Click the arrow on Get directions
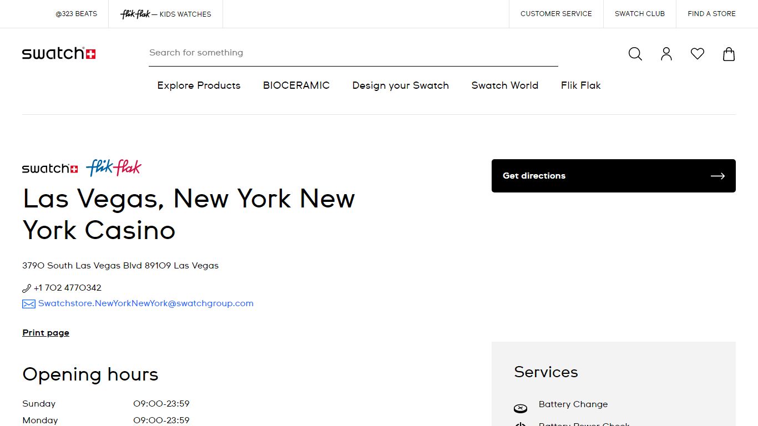This screenshot has width=758, height=426. (717, 176)
